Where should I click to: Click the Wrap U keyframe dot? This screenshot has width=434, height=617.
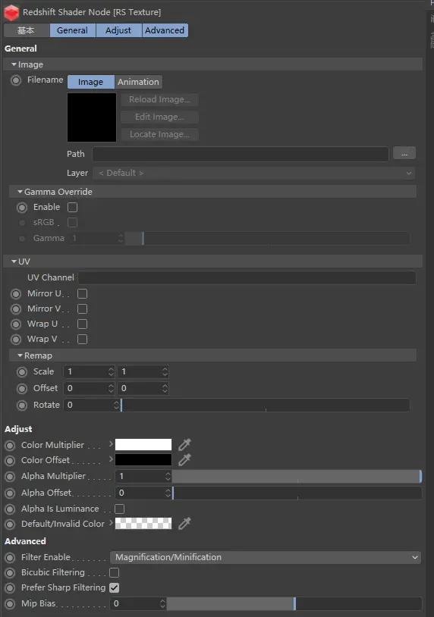(x=16, y=324)
